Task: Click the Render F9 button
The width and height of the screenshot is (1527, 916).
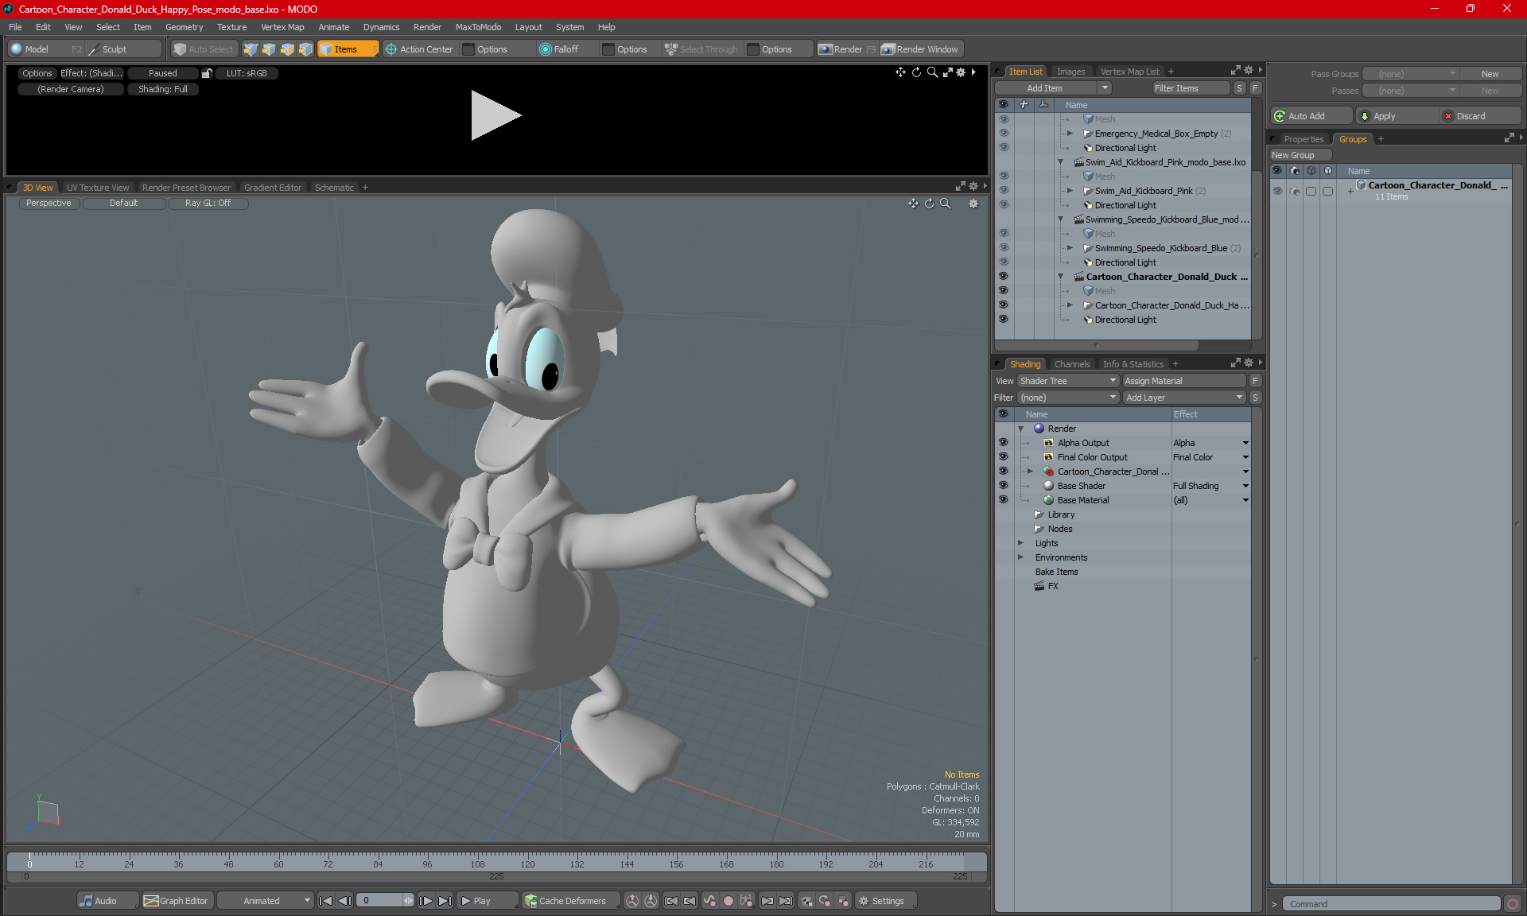Action: pyautogui.click(x=847, y=49)
